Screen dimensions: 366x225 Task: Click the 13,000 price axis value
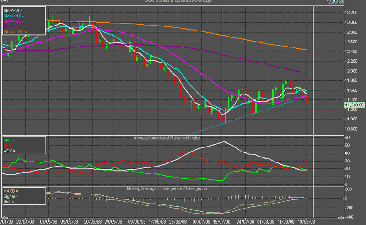point(351,23)
